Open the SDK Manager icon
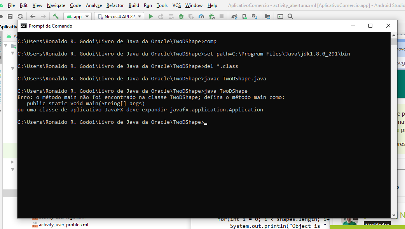 tap(255, 17)
